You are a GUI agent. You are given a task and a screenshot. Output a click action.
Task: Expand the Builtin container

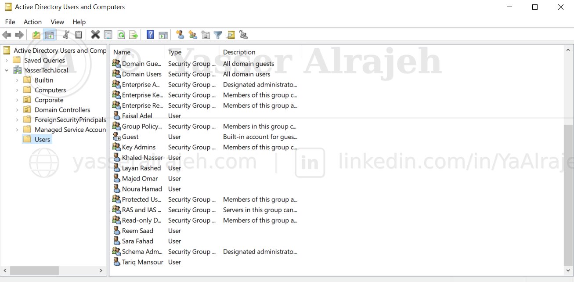click(x=17, y=80)
